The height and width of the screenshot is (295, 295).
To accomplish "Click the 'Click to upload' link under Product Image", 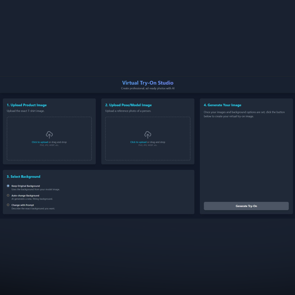I will (x=40, y=142).
